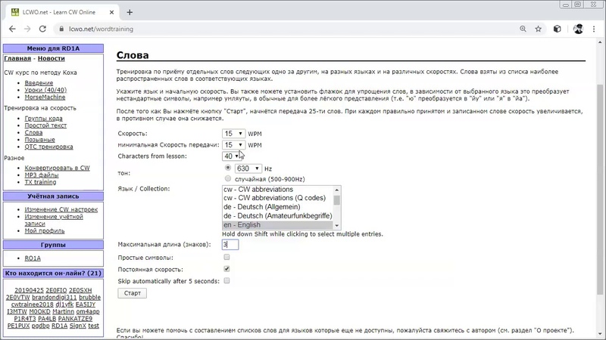This screenshot has height=340, width=606.
Task: Open the MP3 файлы link
Action: tap(42, 175)
